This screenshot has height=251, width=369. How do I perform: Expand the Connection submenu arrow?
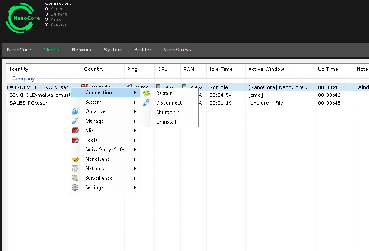(135, 92)
